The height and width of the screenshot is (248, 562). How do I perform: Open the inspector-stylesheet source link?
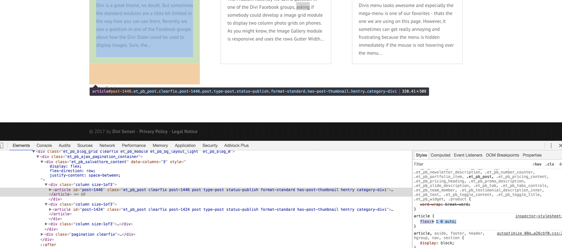pos(538,216)
